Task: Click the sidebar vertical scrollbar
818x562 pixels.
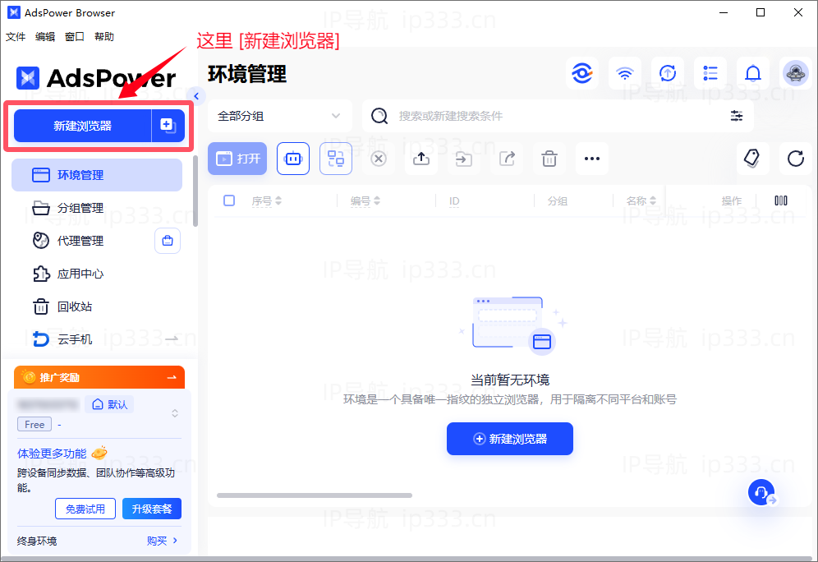Action: click(x=195, y=191)
